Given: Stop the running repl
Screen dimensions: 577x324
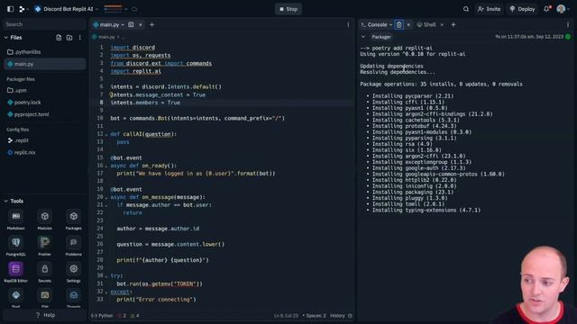Looking at the screenshot, I should (288, 9).
